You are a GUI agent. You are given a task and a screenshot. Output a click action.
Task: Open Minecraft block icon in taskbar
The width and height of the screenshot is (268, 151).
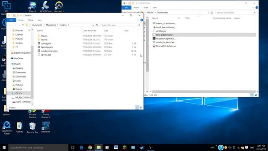pos(124,147)
